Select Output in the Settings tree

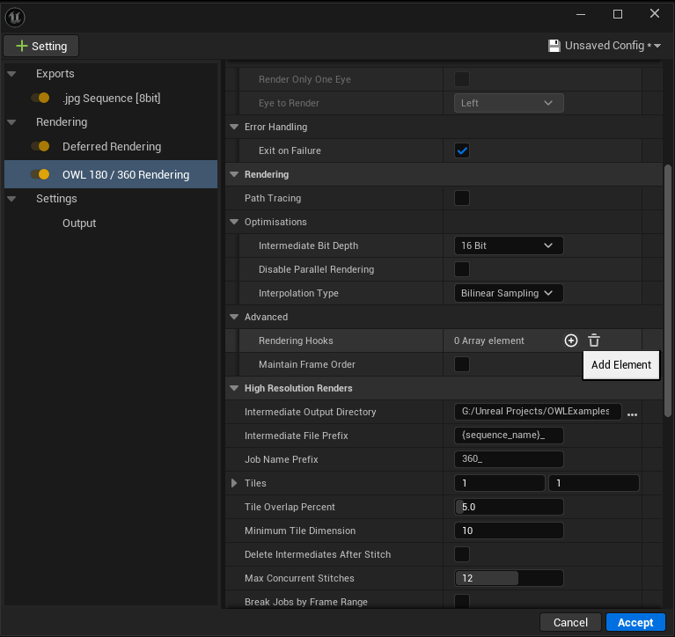79,223
